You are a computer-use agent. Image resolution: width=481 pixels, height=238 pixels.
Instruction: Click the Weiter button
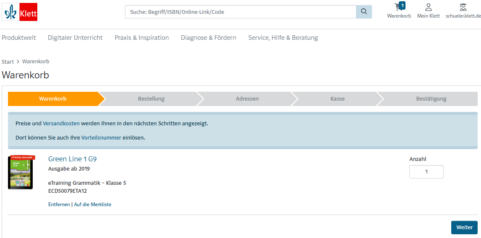pyautogui.click(x=464, y=228)
